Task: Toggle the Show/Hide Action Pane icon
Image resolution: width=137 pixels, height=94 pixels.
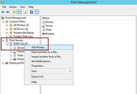Action: (37, 12)
